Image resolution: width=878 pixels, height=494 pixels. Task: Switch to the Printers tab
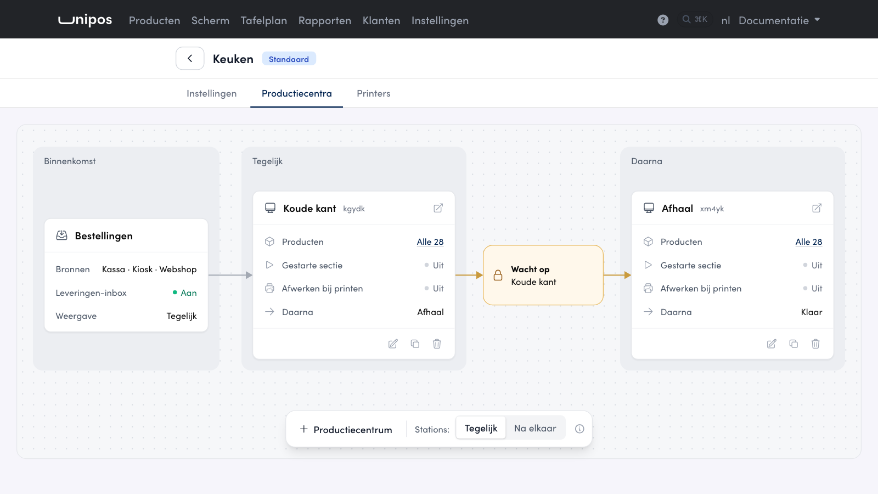pos(374,93)
